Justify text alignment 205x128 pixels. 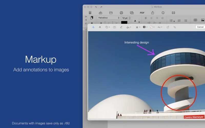point(162,18)
